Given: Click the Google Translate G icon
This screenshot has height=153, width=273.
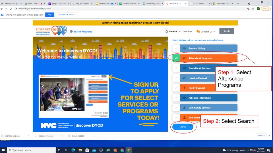Looking at the screenshot, I should coord(167,31).
